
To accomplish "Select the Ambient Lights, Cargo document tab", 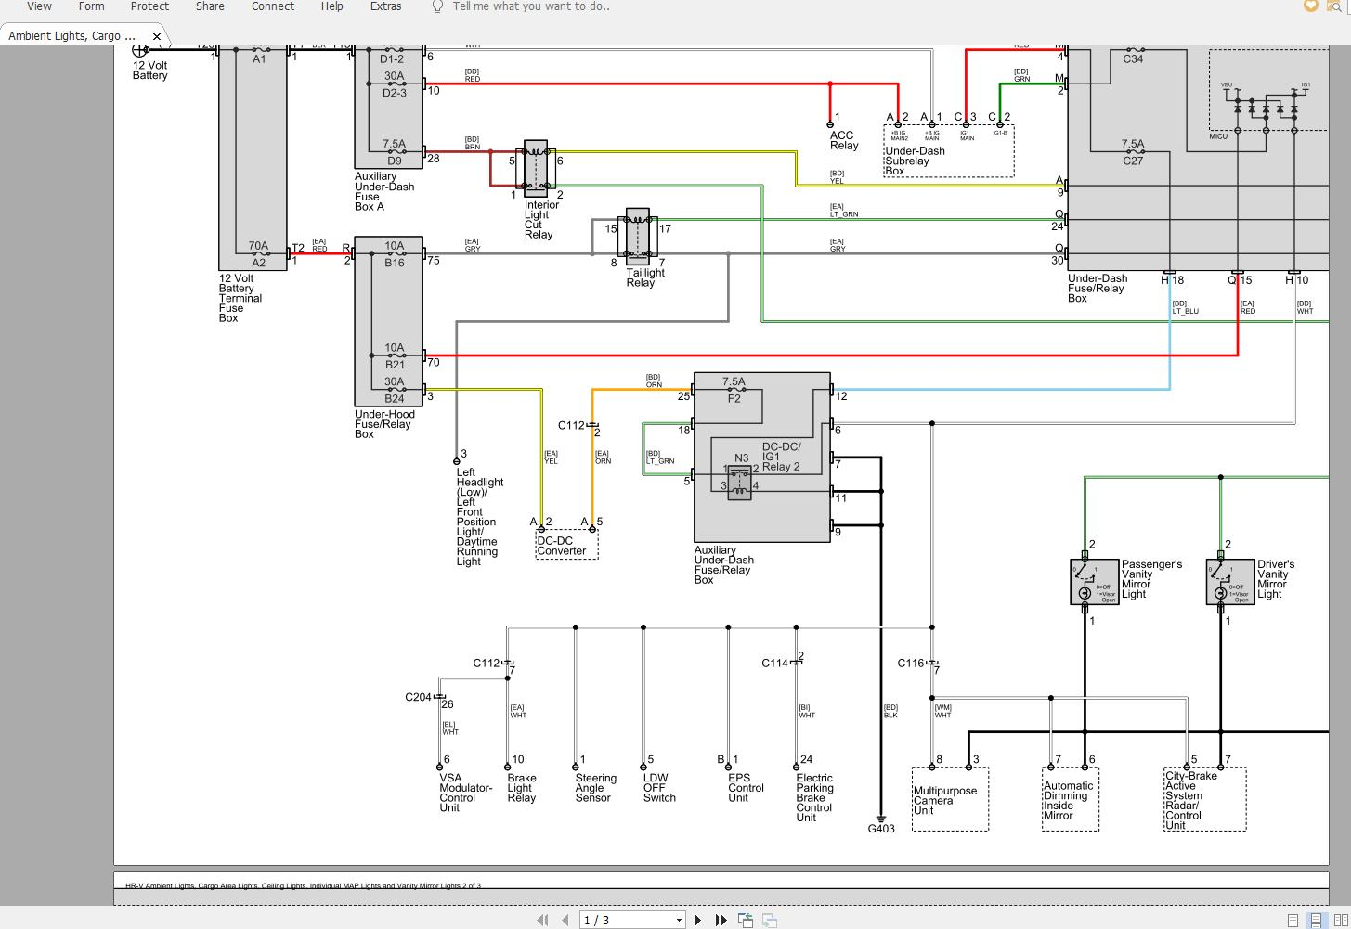I will point(72,36).
